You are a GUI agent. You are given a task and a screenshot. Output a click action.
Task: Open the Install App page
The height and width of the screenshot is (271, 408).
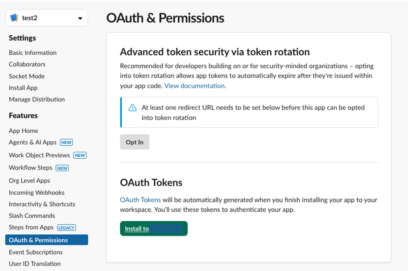[23, 88]
